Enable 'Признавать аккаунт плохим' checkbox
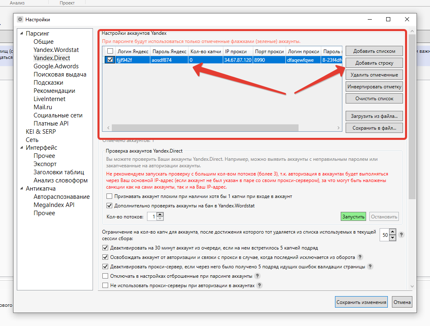This screenshot has width=430, height=326. [109, 196]
